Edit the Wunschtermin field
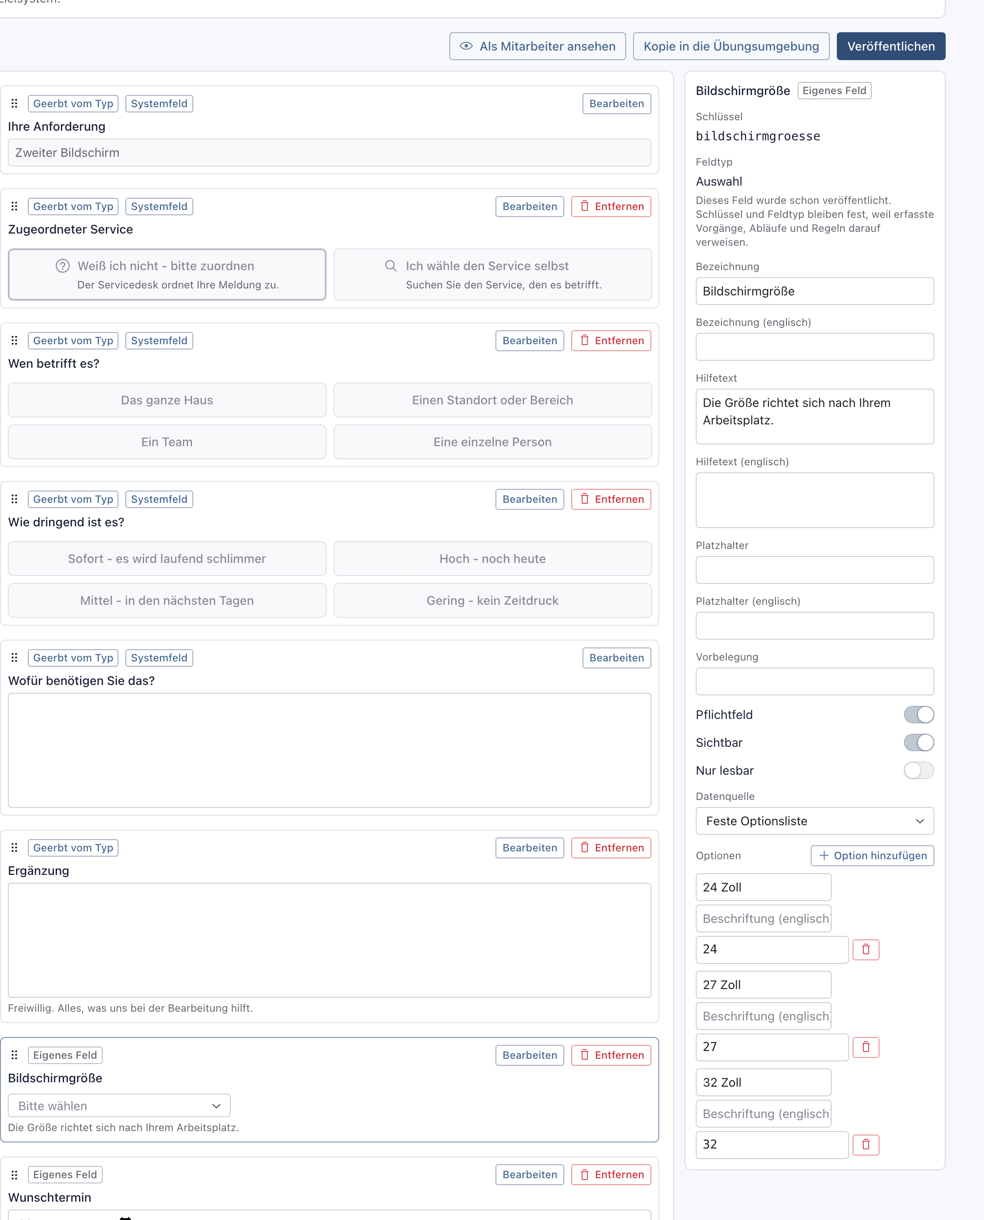The image size is (984, 1220). 529,1175
